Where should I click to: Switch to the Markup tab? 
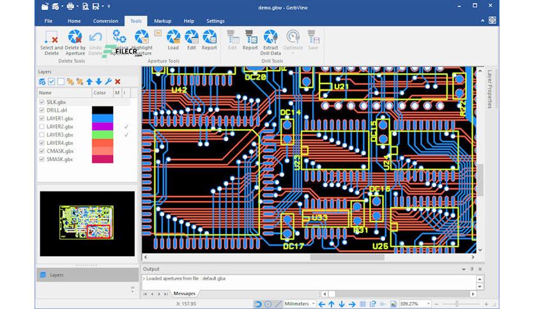(162, 21)
